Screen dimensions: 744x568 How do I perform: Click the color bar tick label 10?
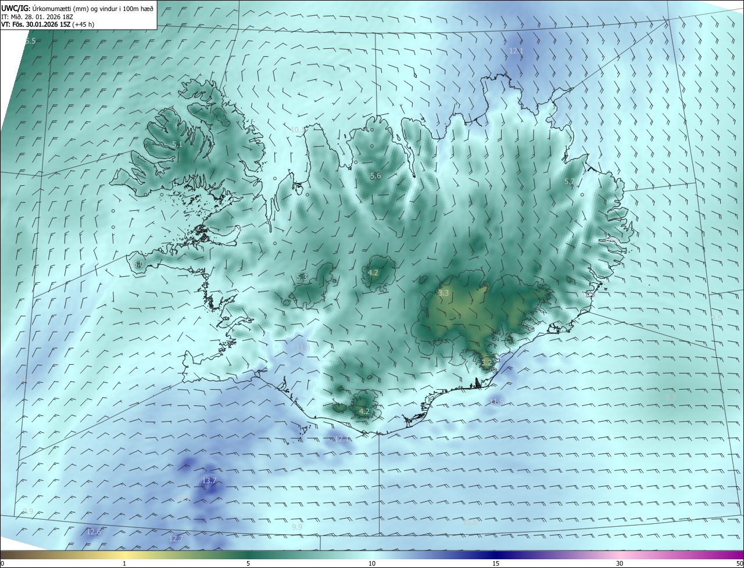(x=372, y=563)
